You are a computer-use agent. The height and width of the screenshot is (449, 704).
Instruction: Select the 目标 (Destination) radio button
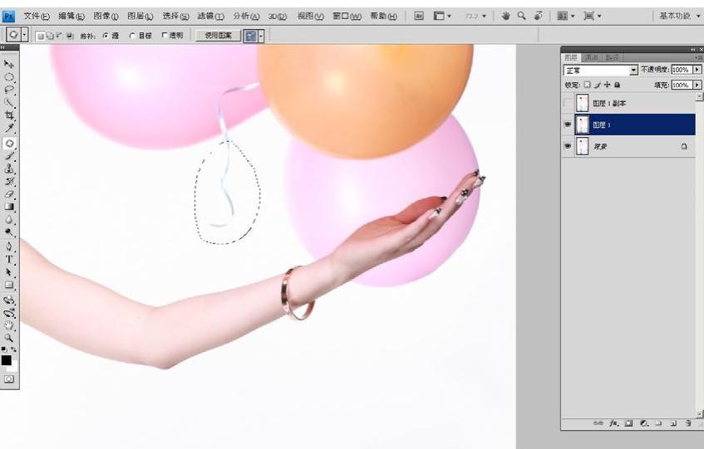click(132, 36)
